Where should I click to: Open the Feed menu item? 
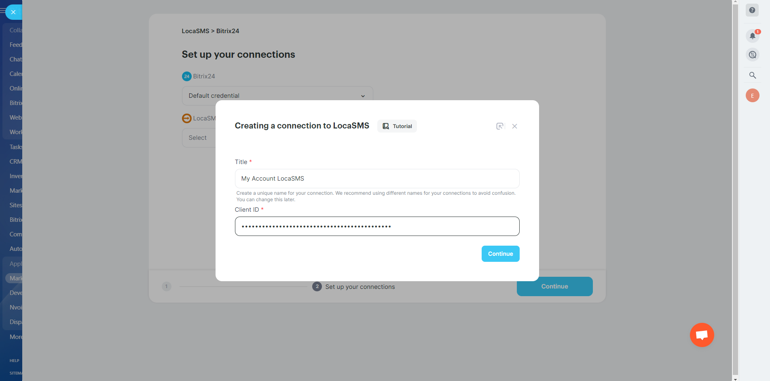click(x=16, y=45)
